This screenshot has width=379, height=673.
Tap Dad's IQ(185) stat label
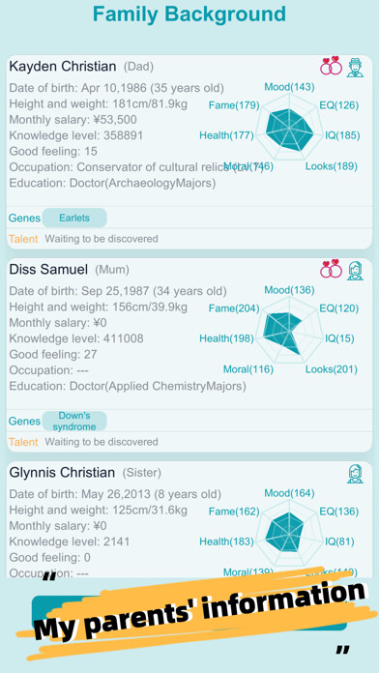342,136
